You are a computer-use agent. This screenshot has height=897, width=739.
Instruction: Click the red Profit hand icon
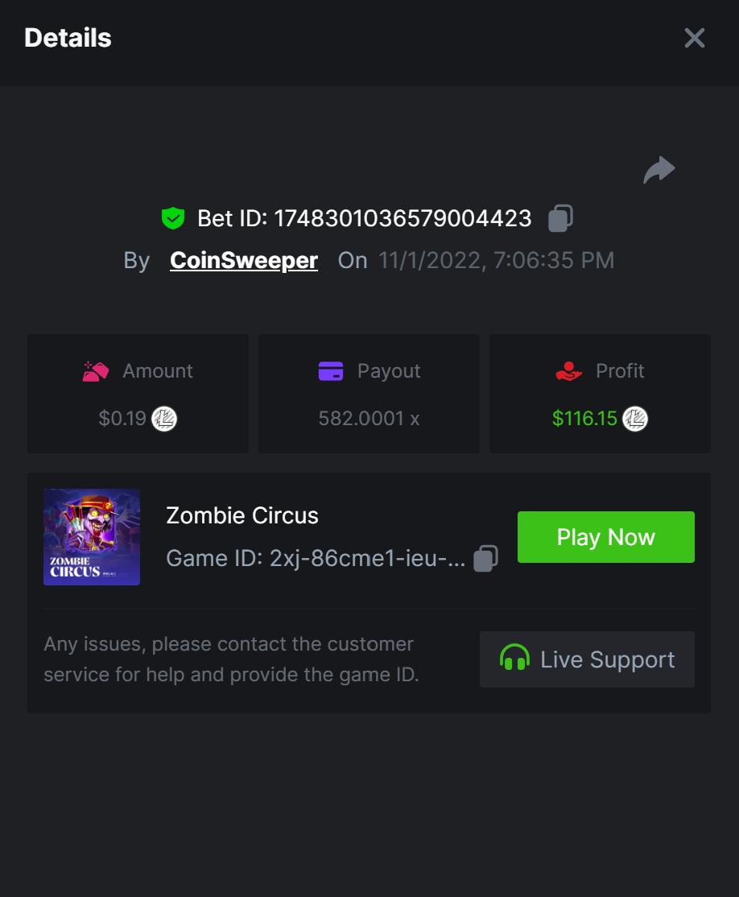pos(569,371)
